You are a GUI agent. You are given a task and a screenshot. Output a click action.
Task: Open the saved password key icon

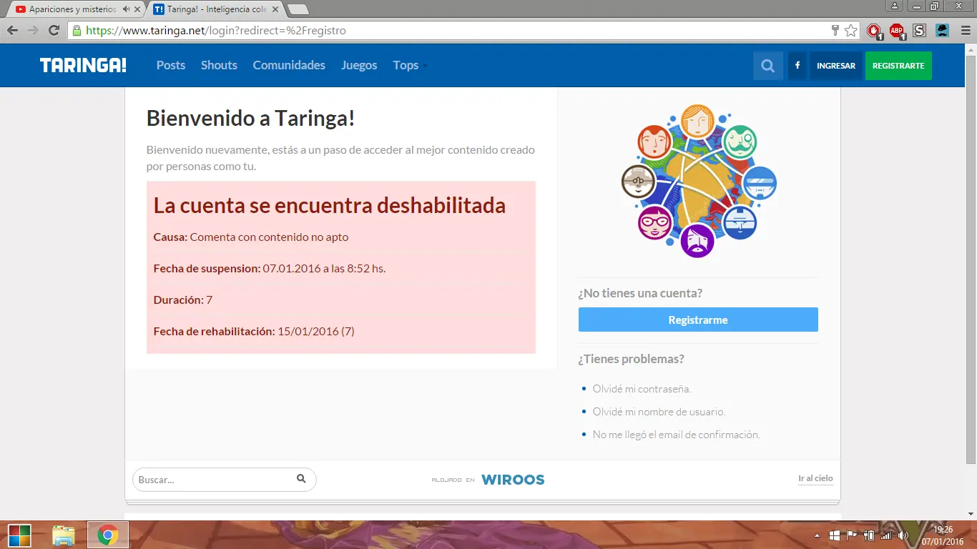point(835,31)
